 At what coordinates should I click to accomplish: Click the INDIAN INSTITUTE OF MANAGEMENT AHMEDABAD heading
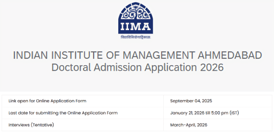click(x=138, y=55)
